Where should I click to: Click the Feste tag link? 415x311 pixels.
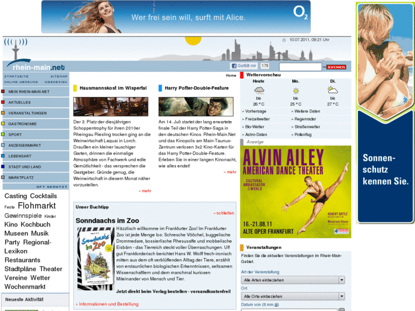point(9,207)
